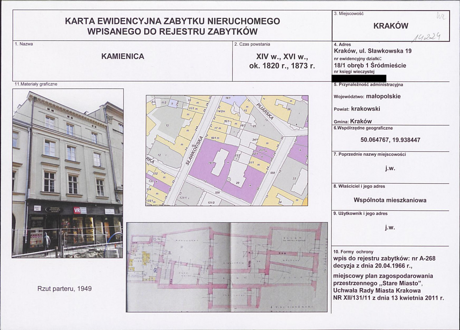Click the name value 'KAMIENICA'
Screen dimensions: 460x330
(123, 56)
